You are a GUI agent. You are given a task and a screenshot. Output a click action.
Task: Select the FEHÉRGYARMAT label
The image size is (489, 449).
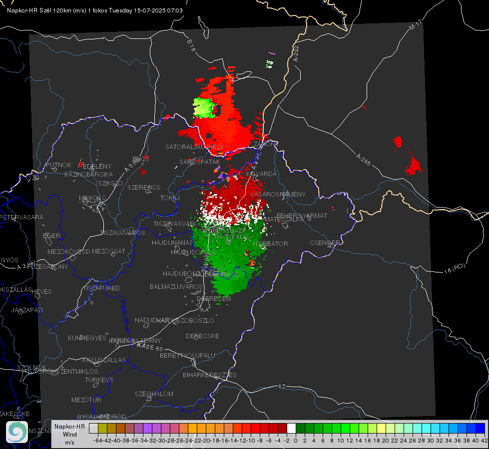(302, 216)
